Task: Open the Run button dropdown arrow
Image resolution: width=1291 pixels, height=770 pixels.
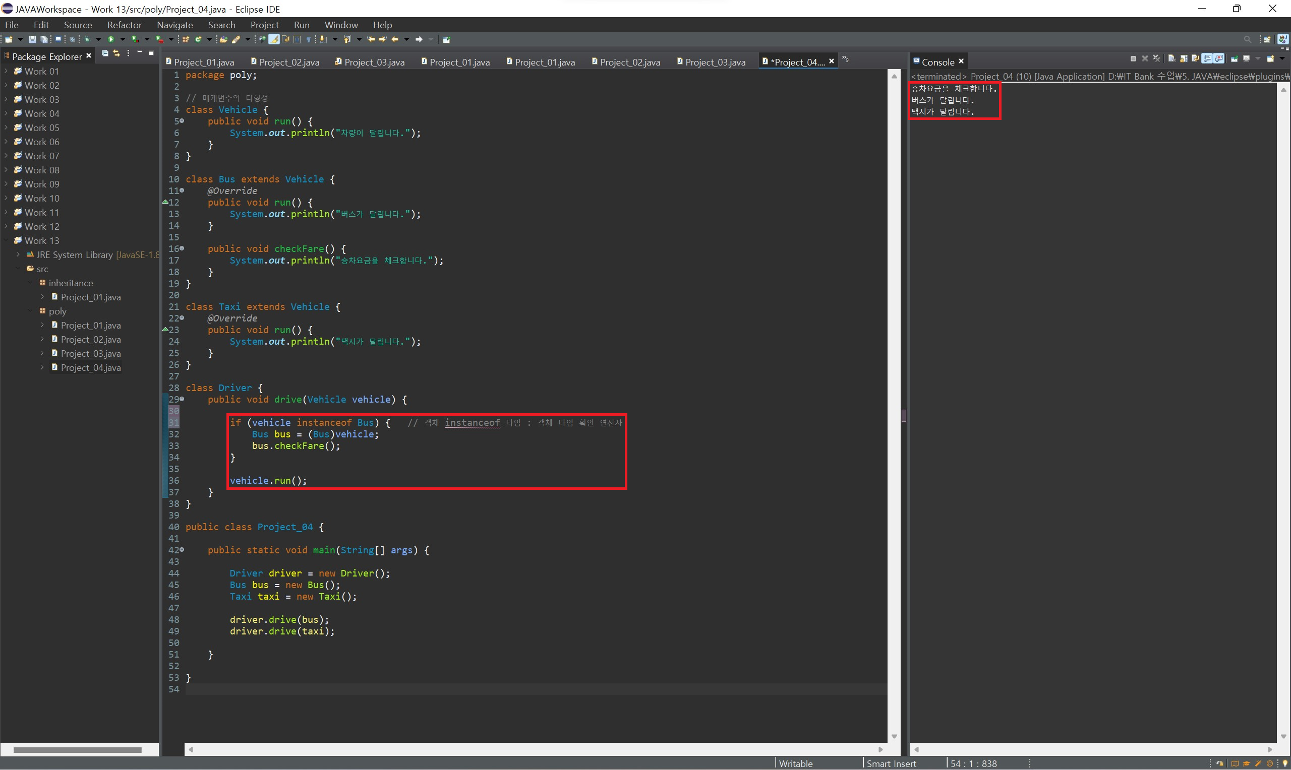Action: 123,39
